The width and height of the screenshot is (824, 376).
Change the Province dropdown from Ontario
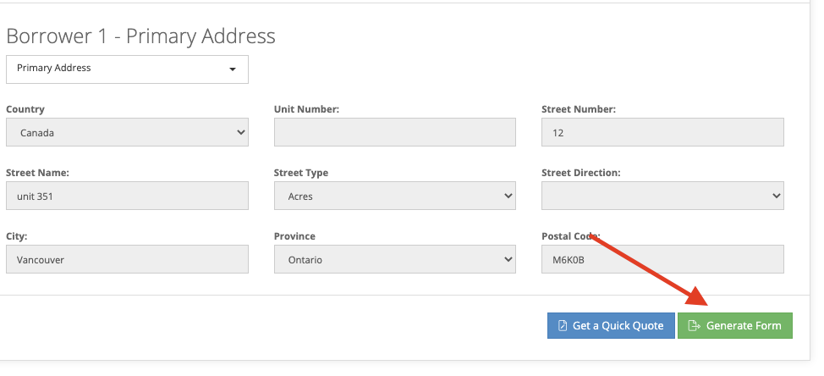(395, 259)
